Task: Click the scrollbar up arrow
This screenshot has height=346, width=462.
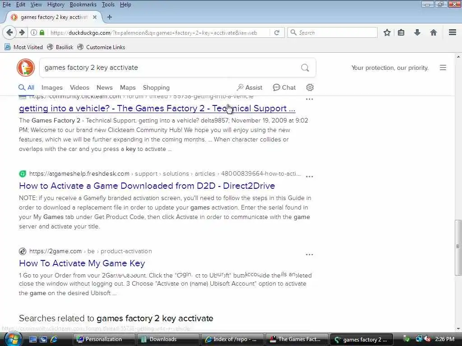Action: click(458, 56)
